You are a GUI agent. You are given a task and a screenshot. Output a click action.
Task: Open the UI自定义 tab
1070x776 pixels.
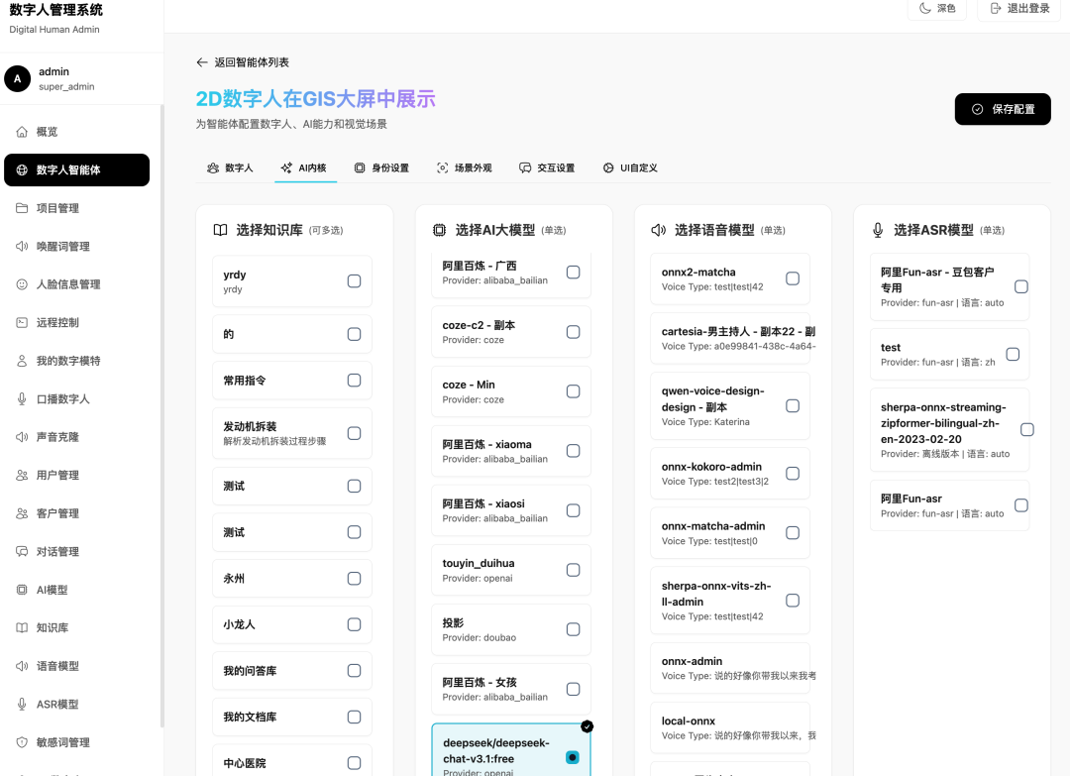630,167
